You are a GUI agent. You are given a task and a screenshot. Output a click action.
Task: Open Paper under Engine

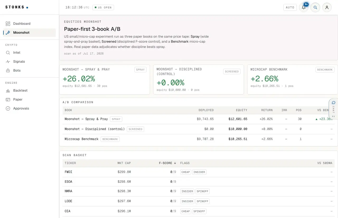click(x=29, y=100)
